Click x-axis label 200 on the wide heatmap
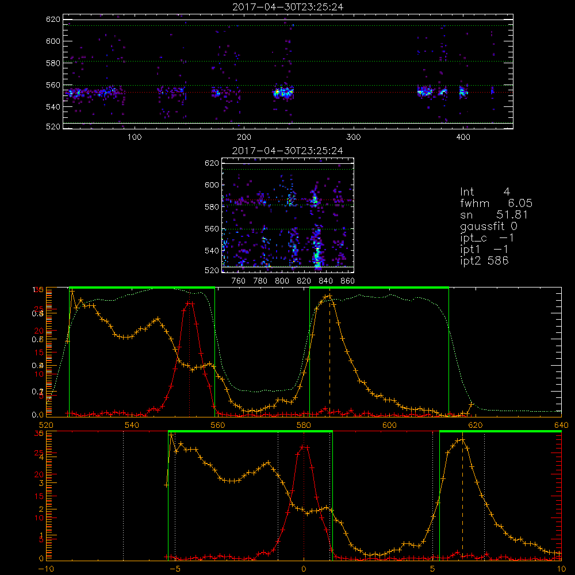 tap(244, 137)
